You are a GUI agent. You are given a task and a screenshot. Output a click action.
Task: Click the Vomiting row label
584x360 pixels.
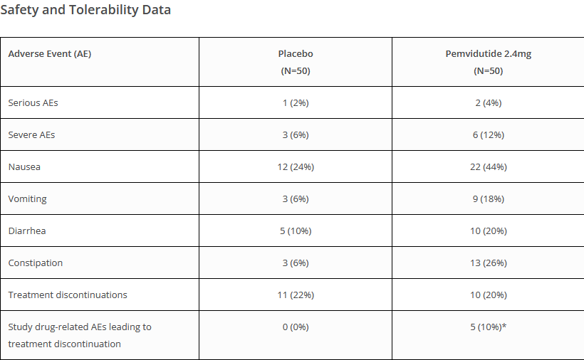coord(28,199)
